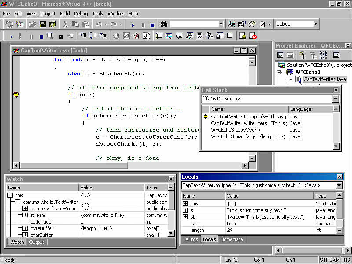Click the breakpoint marker beside 'if (cap)'
The height and width of the screenshot is (264, 352).
[16, 95]
